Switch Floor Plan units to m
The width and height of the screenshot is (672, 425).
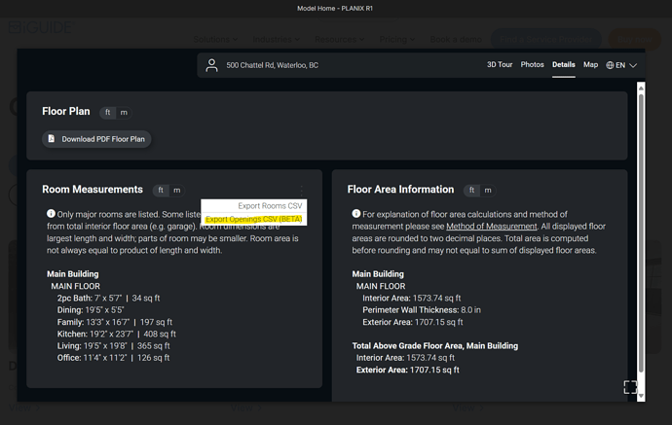coord(124,112)
